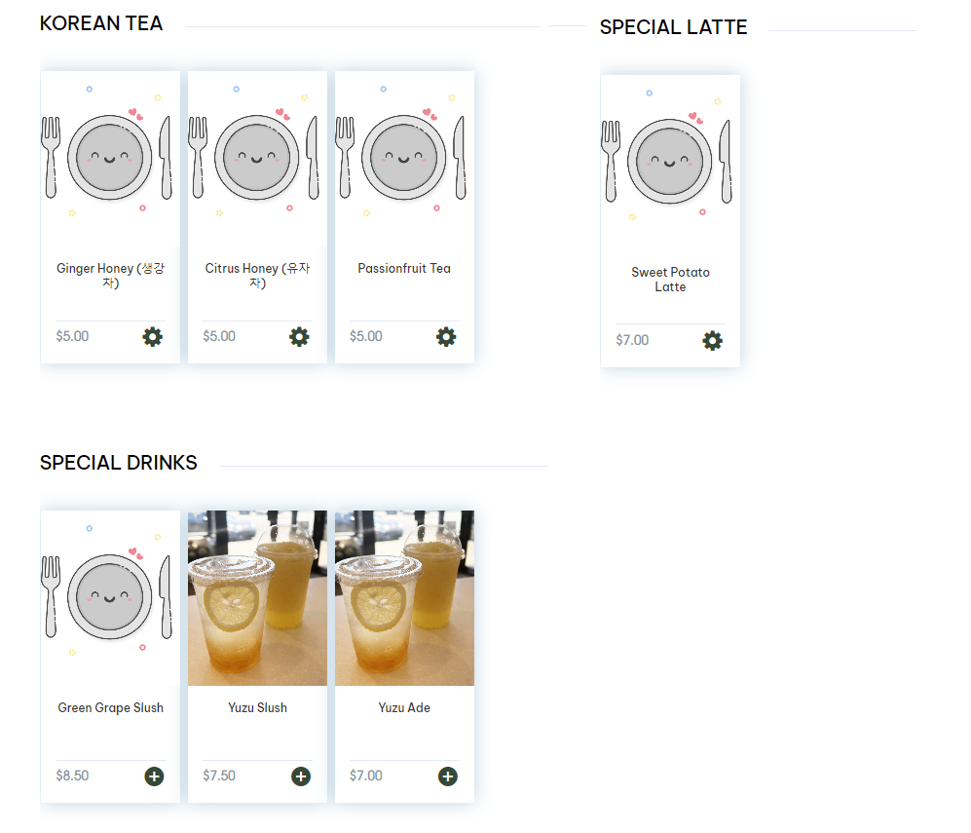The width and height of the screenshot is (971, 833).
Task: Click the Special Drinks section heading
Action: tap(118, 463)
